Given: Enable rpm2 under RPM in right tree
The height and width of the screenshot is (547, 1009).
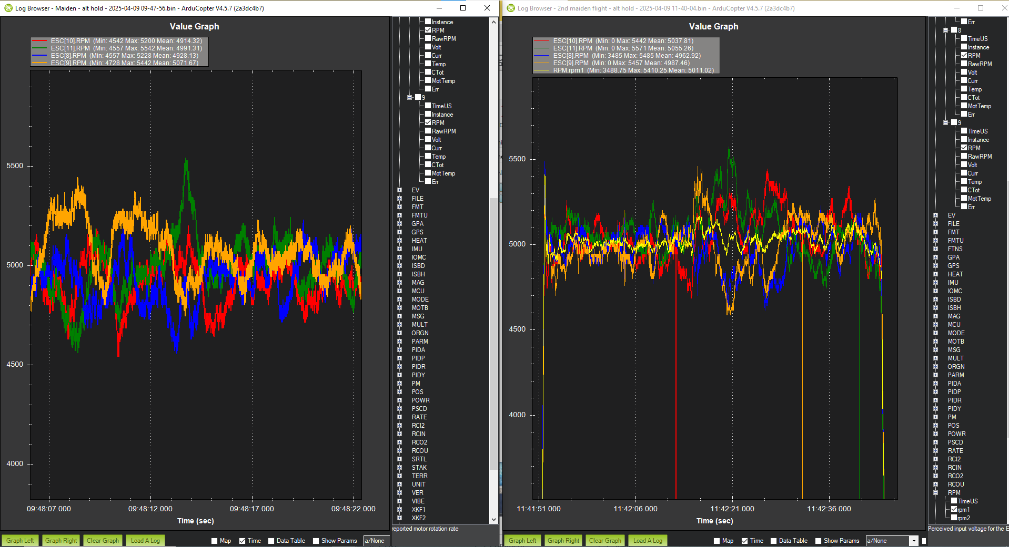Looking at the screenshot, I should (x=954, y=518).
